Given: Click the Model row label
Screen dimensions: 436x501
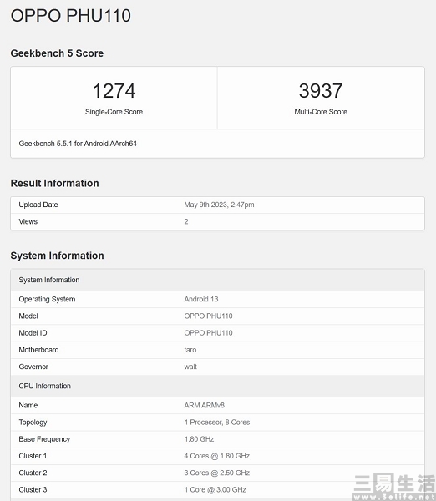Looking at the screenshot, I should 28,316.
